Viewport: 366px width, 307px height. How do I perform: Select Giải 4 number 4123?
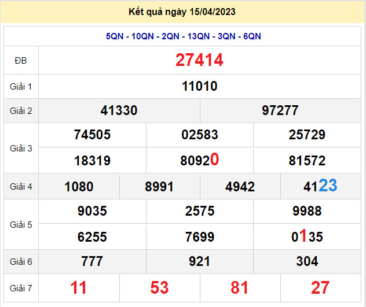(320, 186)
